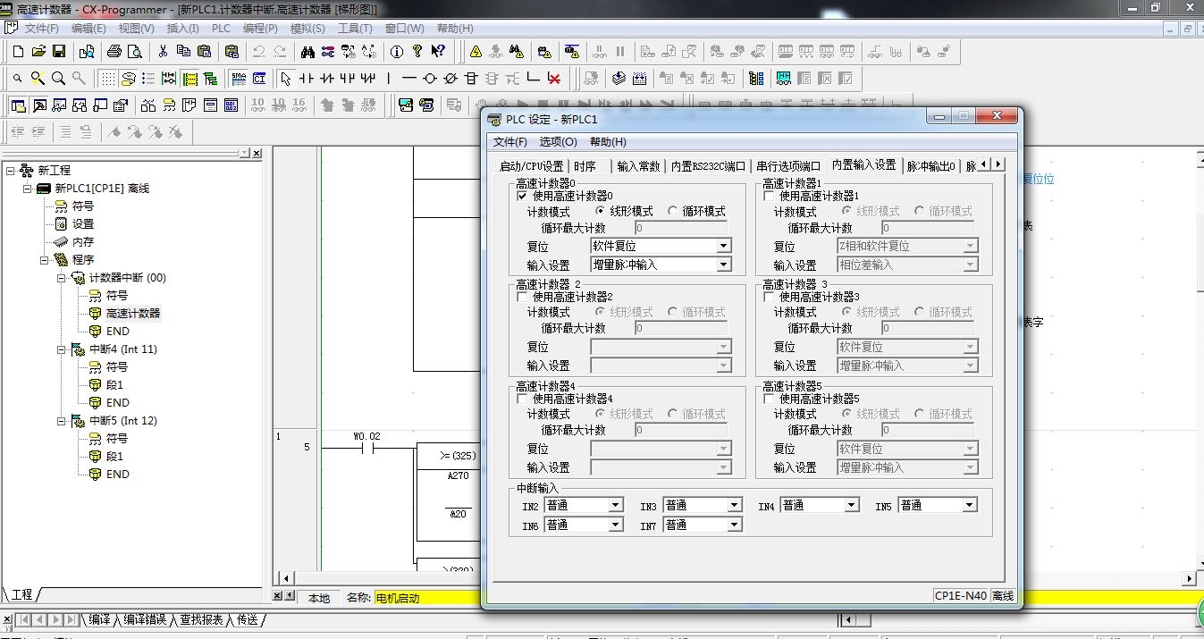Insert a new PLC instruction box icon
Screen dimensions: 1204x639
point(471,79)
